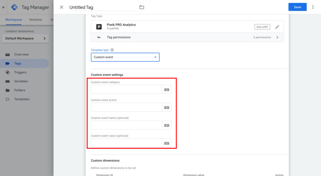Expand Tag permissions row
Screen dimensions: 321x176
(x=187, y=37)
